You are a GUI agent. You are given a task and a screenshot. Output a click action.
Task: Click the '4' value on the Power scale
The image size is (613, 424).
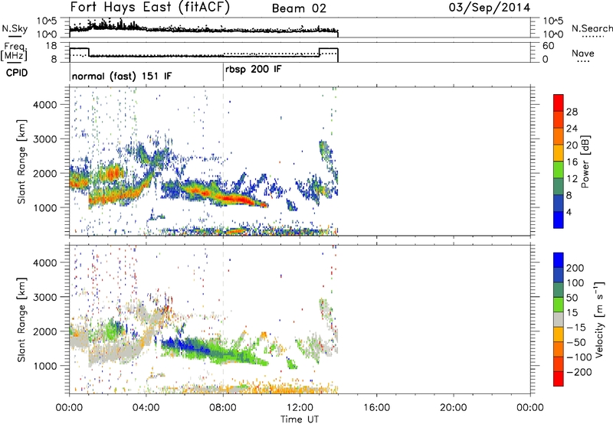[x=569, y=212]
